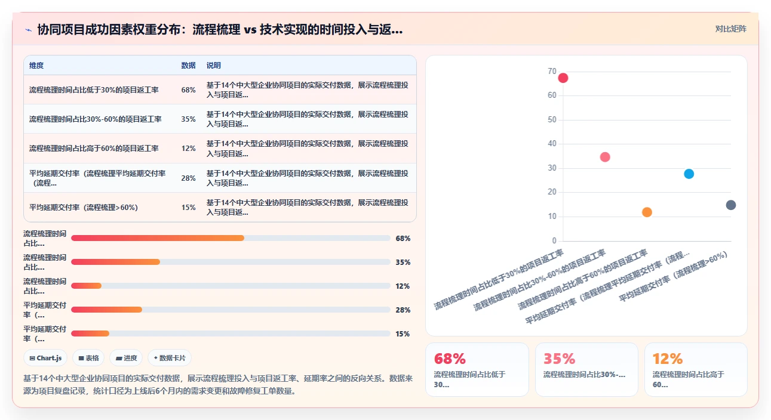The height and width of the screenshot is (420, 771).
Task: Select the Chart.js tag chip
Action: click(45, 358)
